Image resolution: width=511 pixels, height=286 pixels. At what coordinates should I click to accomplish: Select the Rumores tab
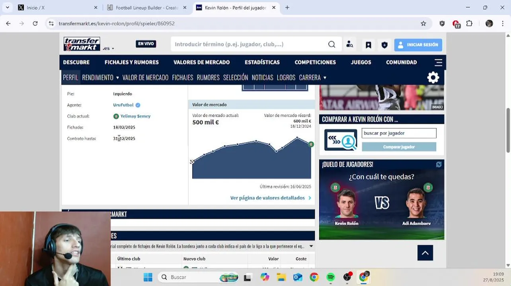coord(208,77)
